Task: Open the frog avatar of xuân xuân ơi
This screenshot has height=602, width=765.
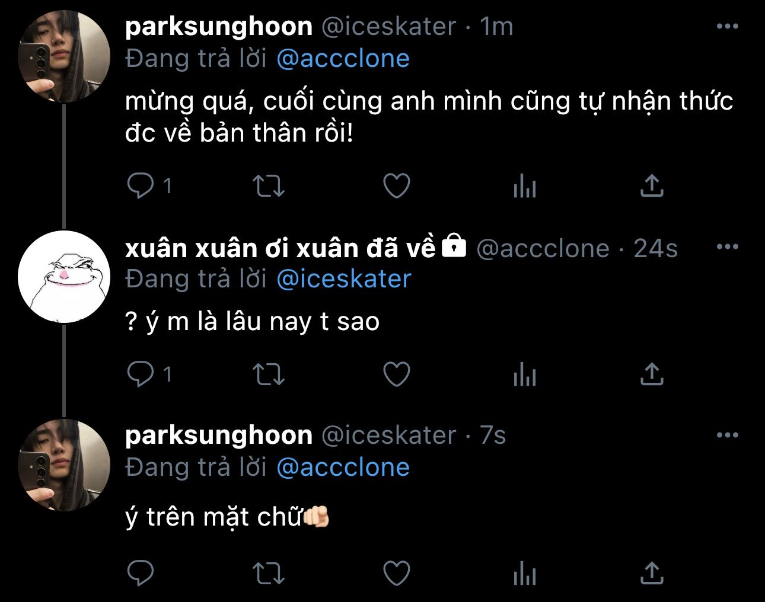Action: click(64, 277)
